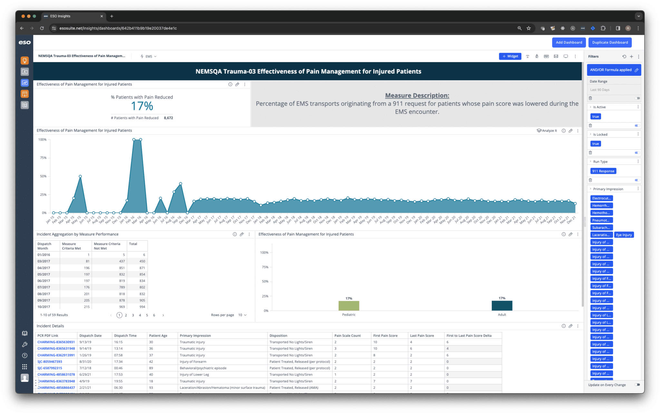Click the add text widget icon
The image size is (660, 414).
pos(528,56)
